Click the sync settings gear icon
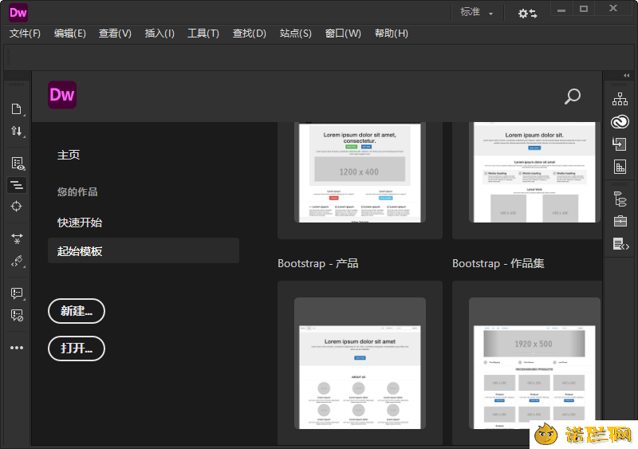Image resolution: width=638 pixels, height=449 pixels. point(527,14)
